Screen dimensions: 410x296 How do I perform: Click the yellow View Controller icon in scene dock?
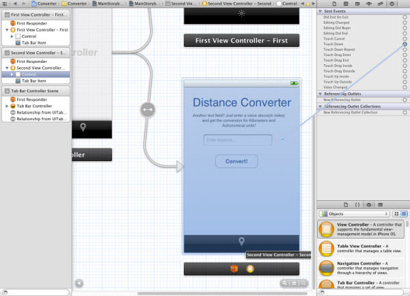tap(250, 269)
